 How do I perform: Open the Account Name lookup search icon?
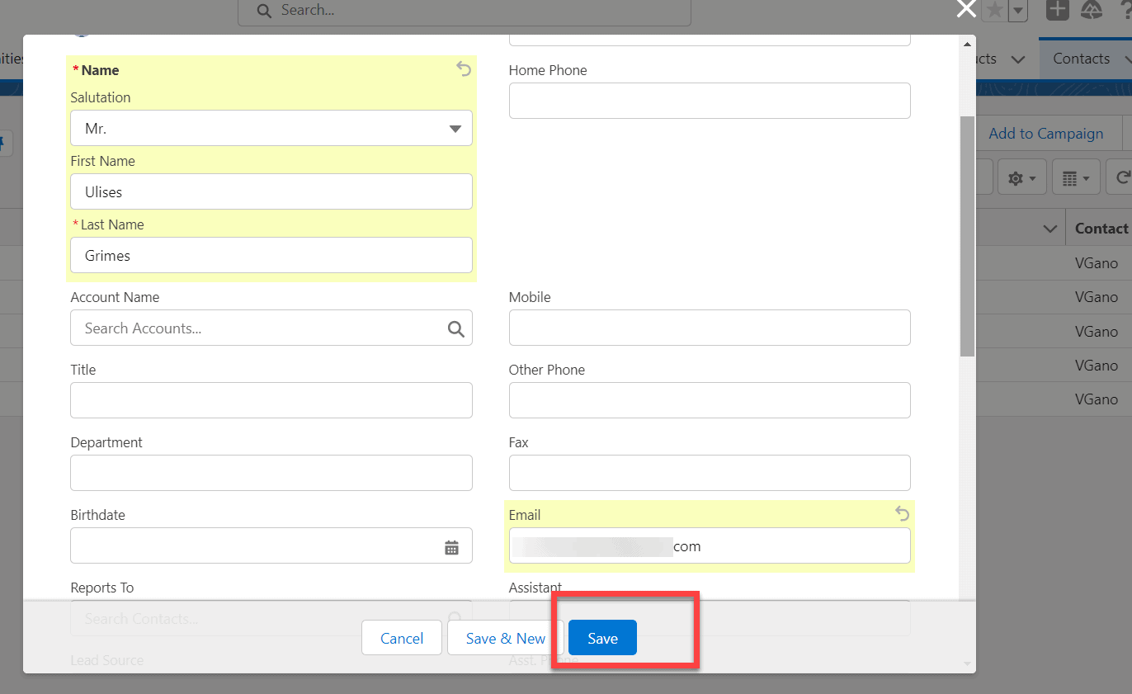point(456,328)
